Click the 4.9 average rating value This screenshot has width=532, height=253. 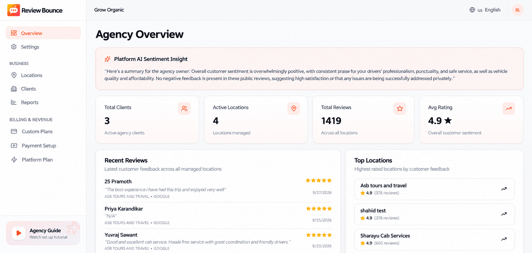tap(435, 121)
